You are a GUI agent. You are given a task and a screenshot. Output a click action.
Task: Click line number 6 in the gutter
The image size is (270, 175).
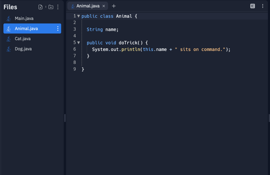pyautogui.click(x=75, y=49)
